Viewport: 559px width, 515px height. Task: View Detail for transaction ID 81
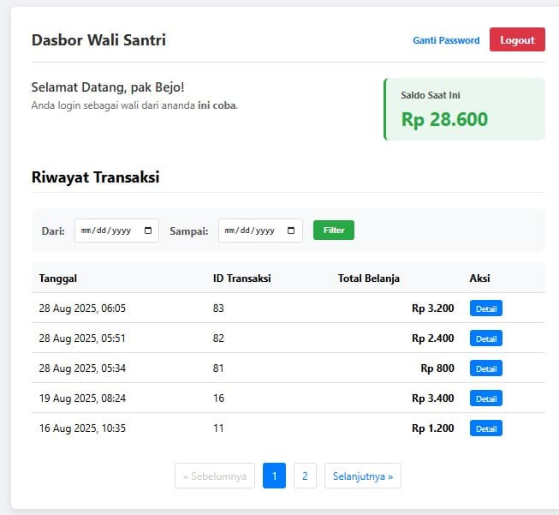click(x=486, y=368)
